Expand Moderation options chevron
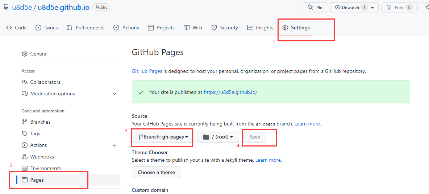This screenshot has height=194, width=429. [x=114, y=94]
